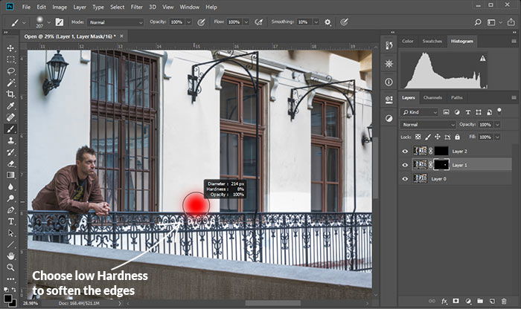Toggle pressure for size button
Viewport: 521px width, 309px height.
[x=344, y=22]
